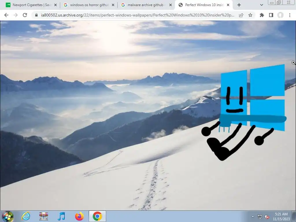
Task: Click the Show desktop strip
Action: [294, 217]
